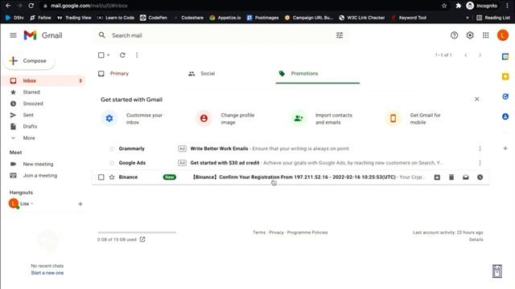
Task: Open search filter options icon
Action: coord(340,35)
